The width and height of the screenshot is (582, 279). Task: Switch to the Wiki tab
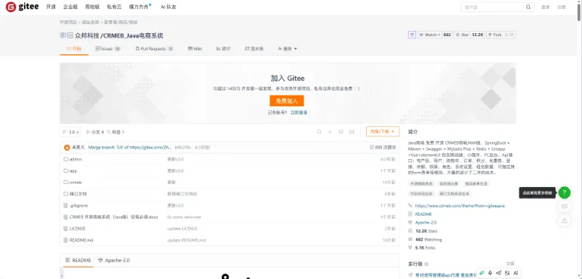point(195,48)
